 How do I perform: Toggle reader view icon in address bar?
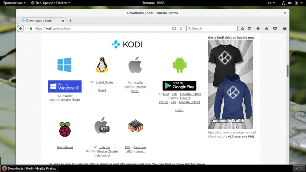coord(174,28)
